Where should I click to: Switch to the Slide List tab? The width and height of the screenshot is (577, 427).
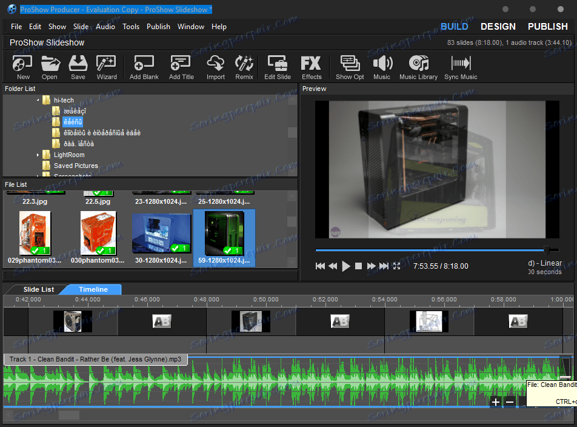(38, 289)
